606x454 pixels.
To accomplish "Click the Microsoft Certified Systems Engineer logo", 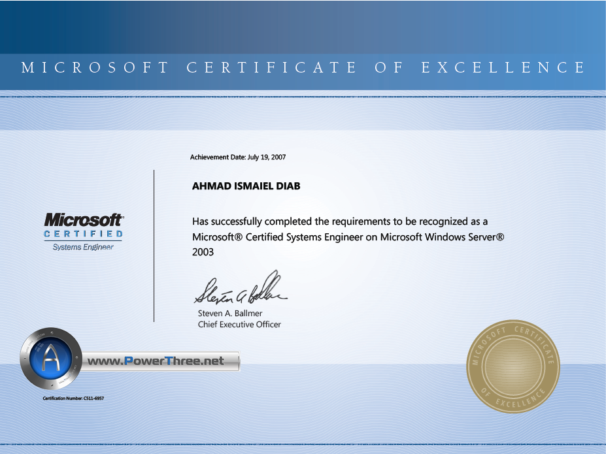I will [84, 232].
